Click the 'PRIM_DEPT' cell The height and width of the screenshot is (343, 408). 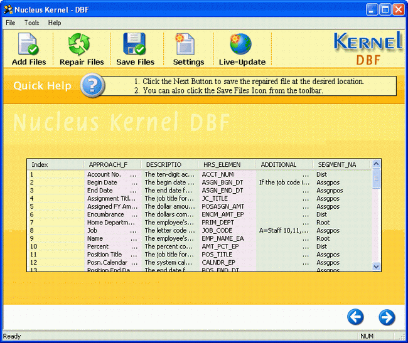tap(227, 223)
